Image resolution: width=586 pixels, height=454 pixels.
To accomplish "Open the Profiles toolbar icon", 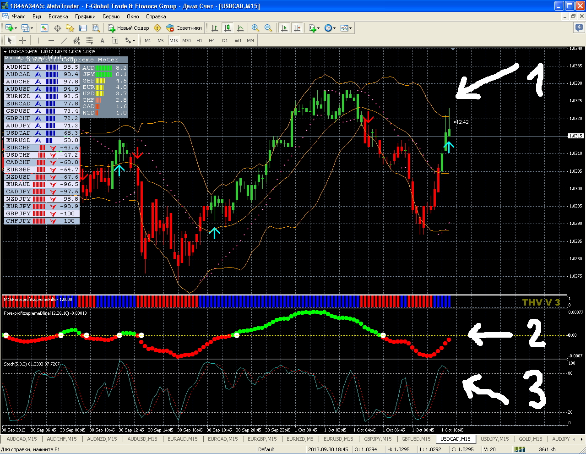I will tap(25, 28).
